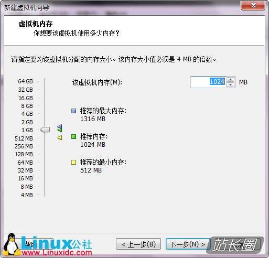Click the yellow legend square for minimum memory
This screenshot has height=258, width=269.
tap(73, 162)
